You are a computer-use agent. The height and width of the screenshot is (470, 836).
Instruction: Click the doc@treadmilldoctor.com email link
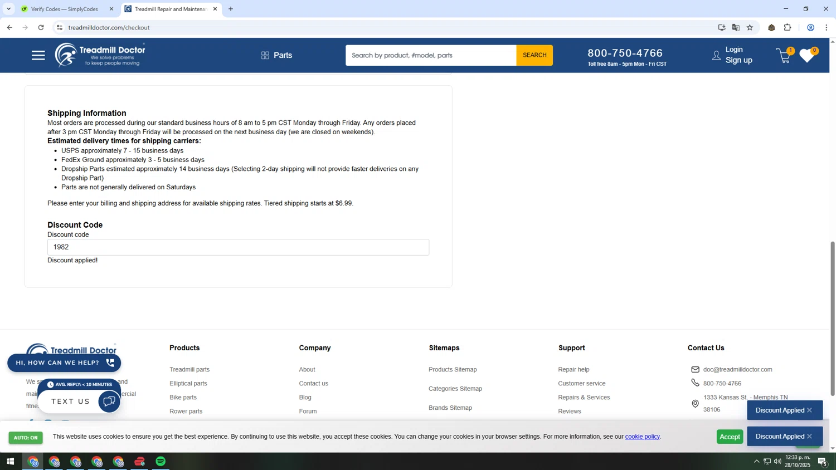[738, 370]
